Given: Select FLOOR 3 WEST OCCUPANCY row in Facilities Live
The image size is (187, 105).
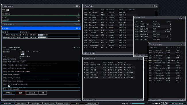Looking at the screenshot, I should point(153,24).
